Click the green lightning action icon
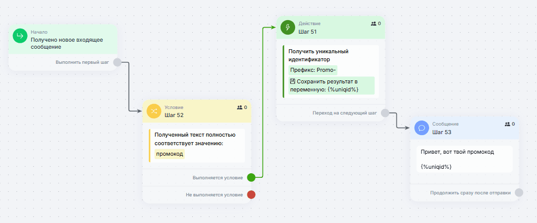Viewport: 537px width, 223px height. [x=288, y=28]
